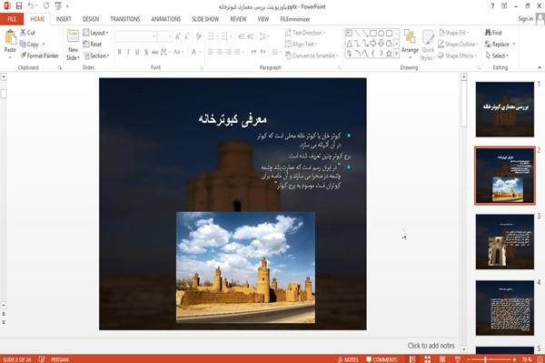Toggle the NOTES pane from status bar
The width and height of the screenshot is (545, 363).
[x=348, y=359]
